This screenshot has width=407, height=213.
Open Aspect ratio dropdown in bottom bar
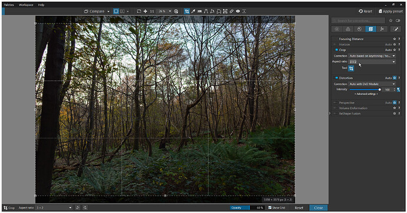coord(54,208)
